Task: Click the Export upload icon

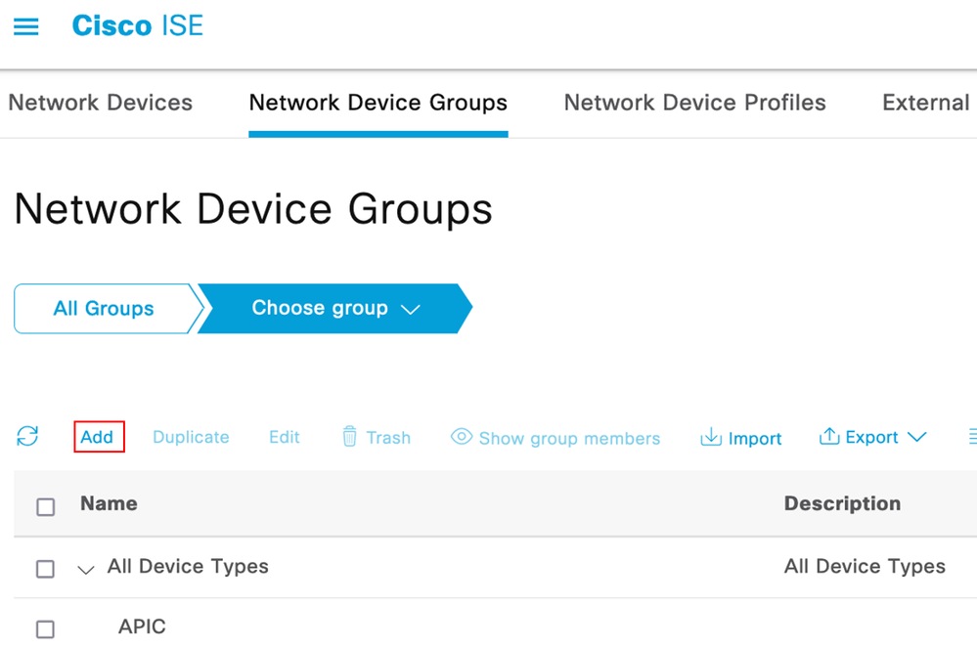Action: (829, 437)
